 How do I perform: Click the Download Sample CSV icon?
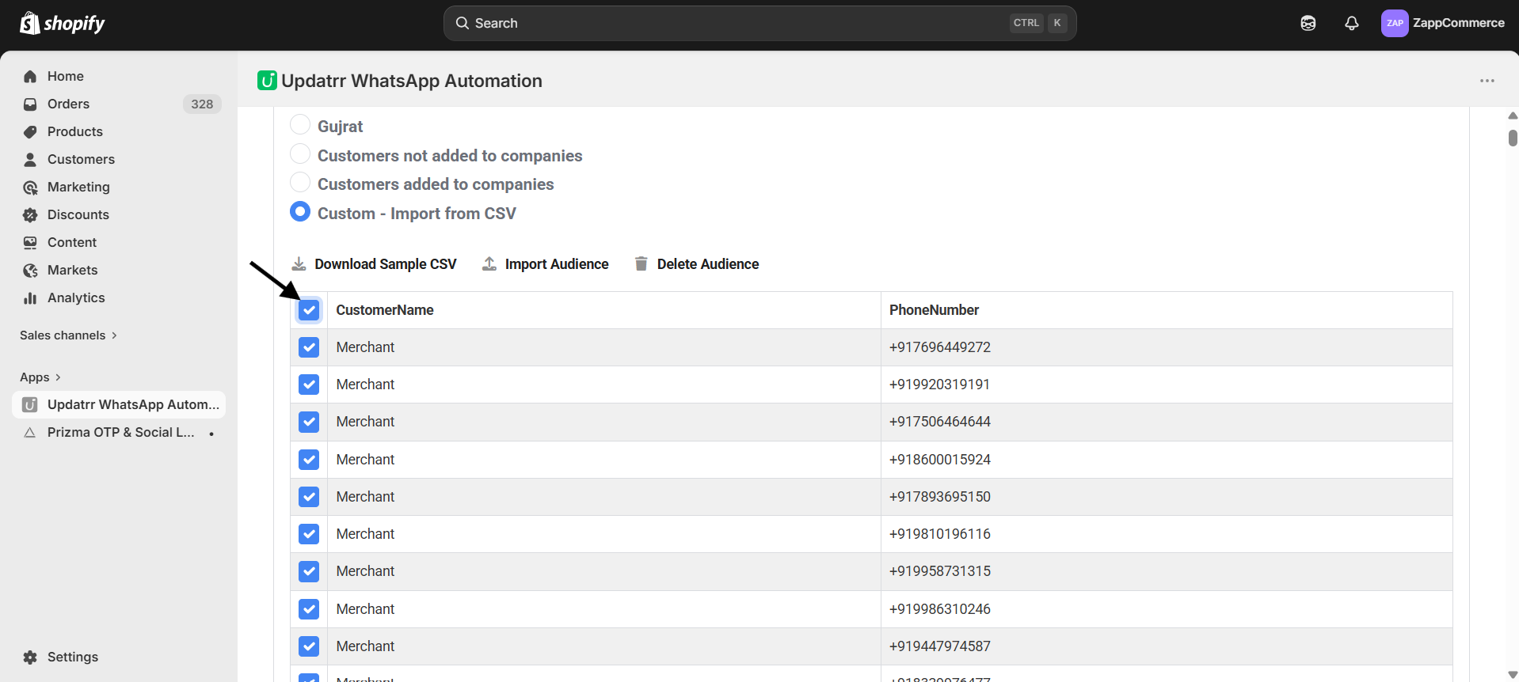click(299, 263)
